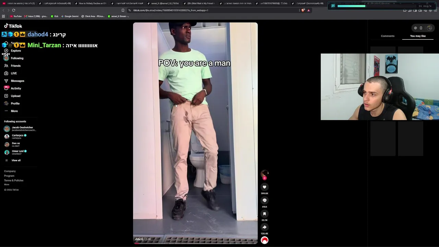Follow the creator via red plus badge
Screen dimensions: 439x247
pos(264,178)
